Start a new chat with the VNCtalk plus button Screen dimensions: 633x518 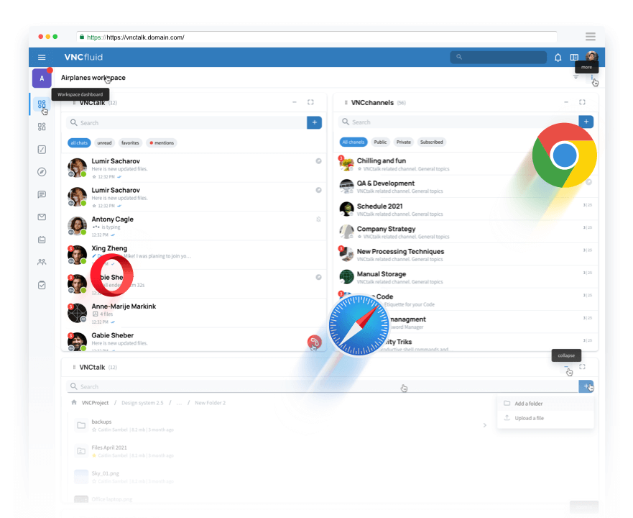[x=315, y=122]
